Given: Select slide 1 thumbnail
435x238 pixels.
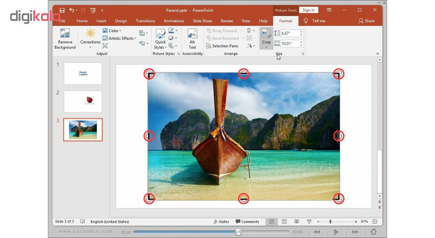Looking at the screenshot, I should point(83,73).
